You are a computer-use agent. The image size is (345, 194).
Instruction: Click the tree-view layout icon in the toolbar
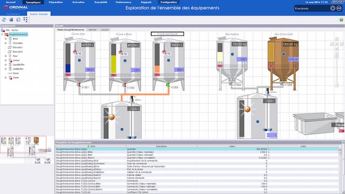point(25,19)
